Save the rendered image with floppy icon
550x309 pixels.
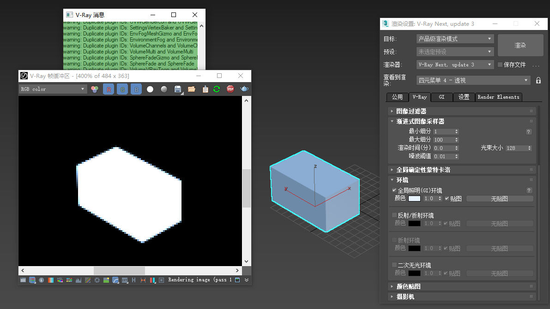(x=178, y=89)
